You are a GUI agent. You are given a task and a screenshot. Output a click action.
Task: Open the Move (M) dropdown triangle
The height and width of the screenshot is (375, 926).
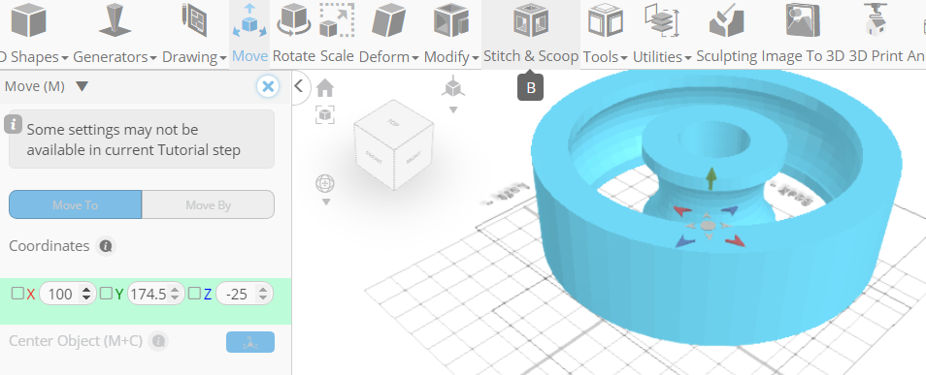coord(83,86)
